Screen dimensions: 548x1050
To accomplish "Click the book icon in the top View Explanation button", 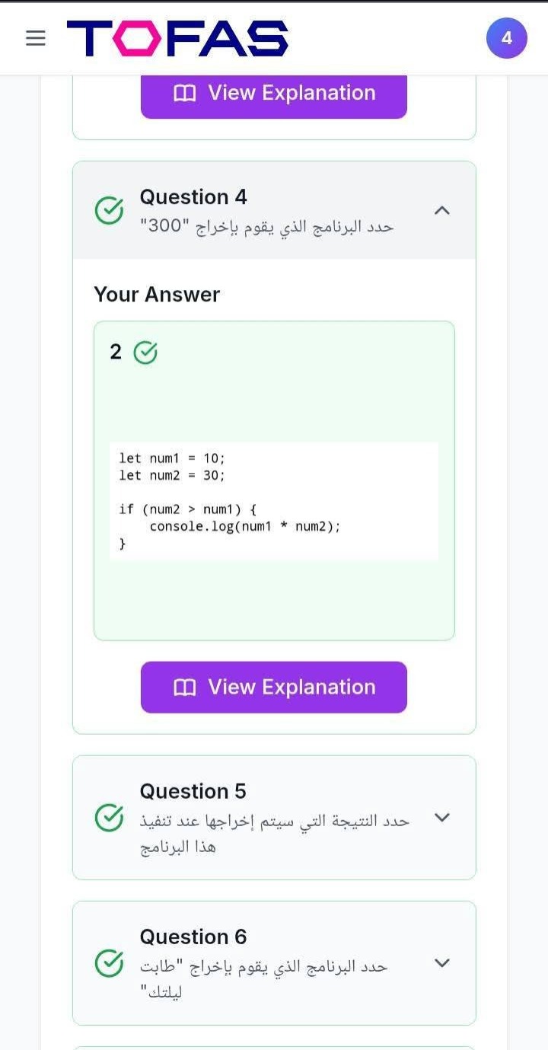I will (x=184, y=94).
